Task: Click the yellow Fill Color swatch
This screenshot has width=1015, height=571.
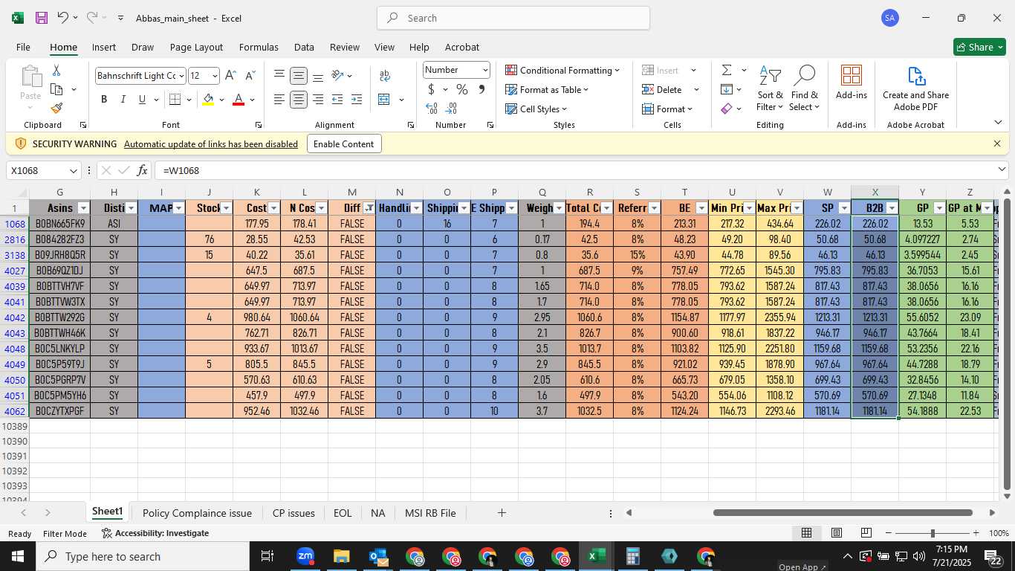Action: click(x=208, y=100)
